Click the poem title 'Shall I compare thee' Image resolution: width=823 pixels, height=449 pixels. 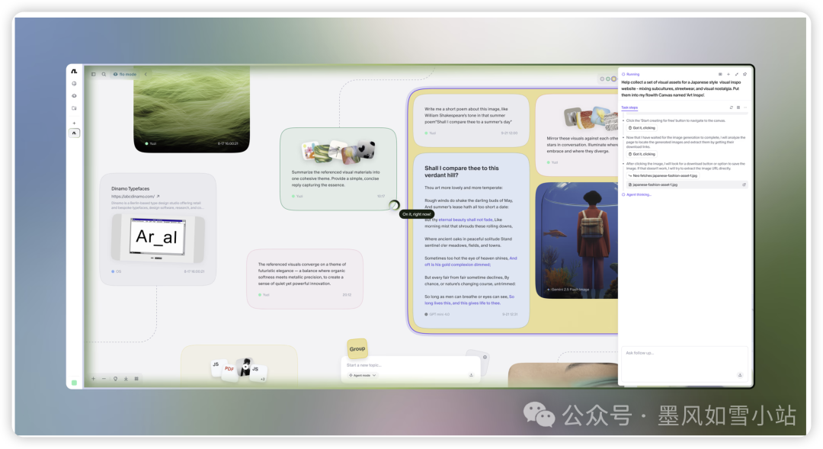[x=462, y=172]
